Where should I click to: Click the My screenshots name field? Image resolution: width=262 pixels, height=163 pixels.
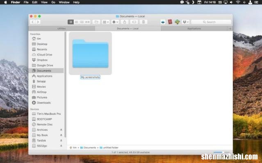[x=90, y=77]
